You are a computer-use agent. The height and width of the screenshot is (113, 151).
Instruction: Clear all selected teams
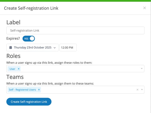(137, 90)
